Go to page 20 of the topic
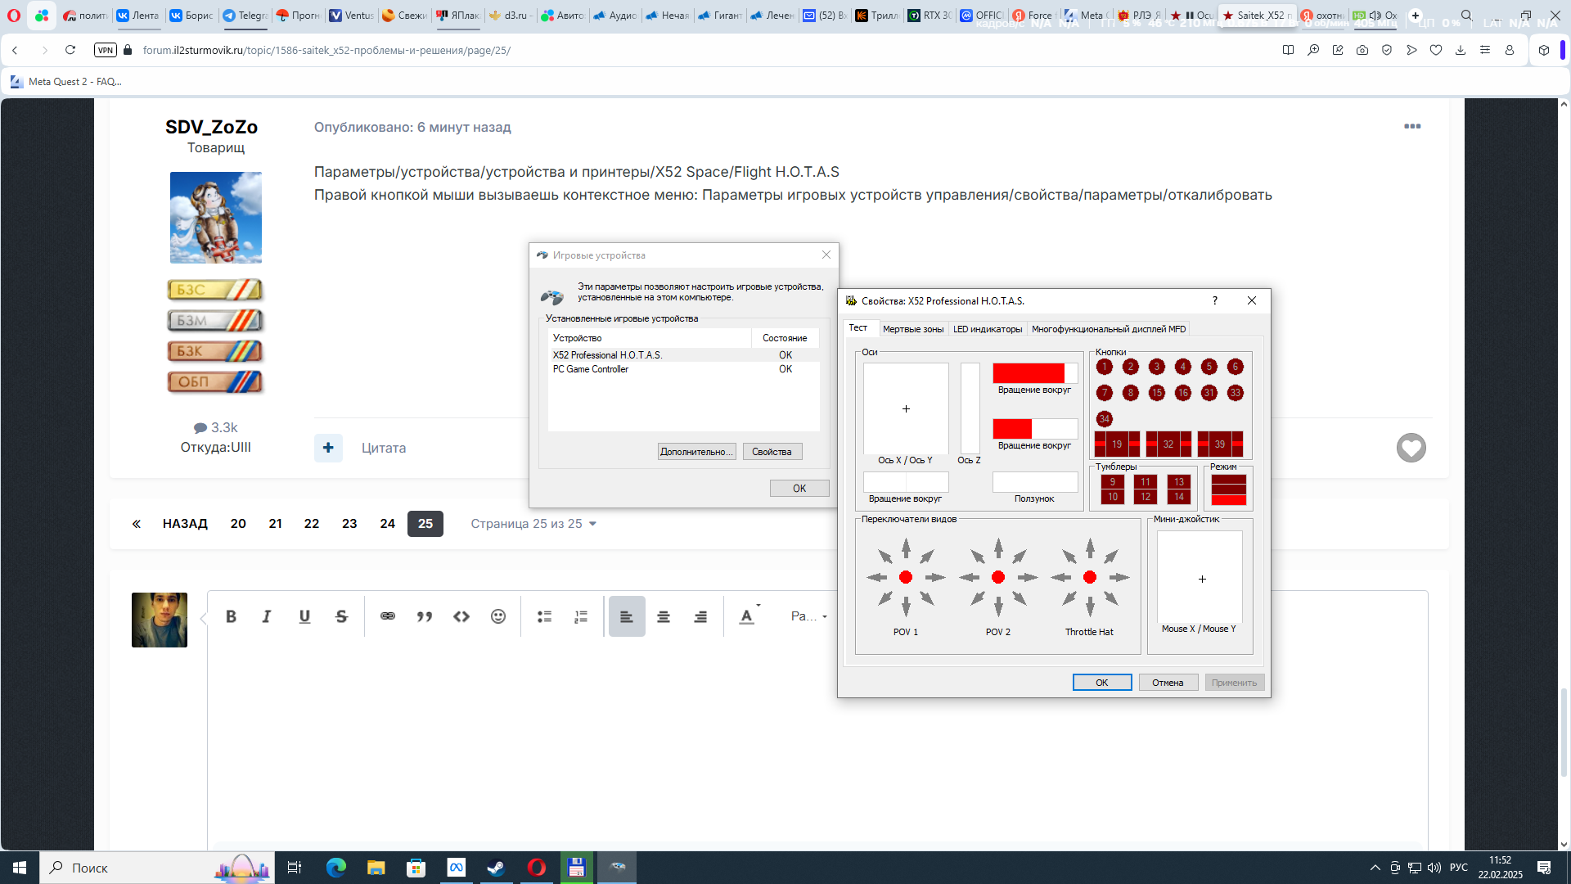 [x=238, y=524]
